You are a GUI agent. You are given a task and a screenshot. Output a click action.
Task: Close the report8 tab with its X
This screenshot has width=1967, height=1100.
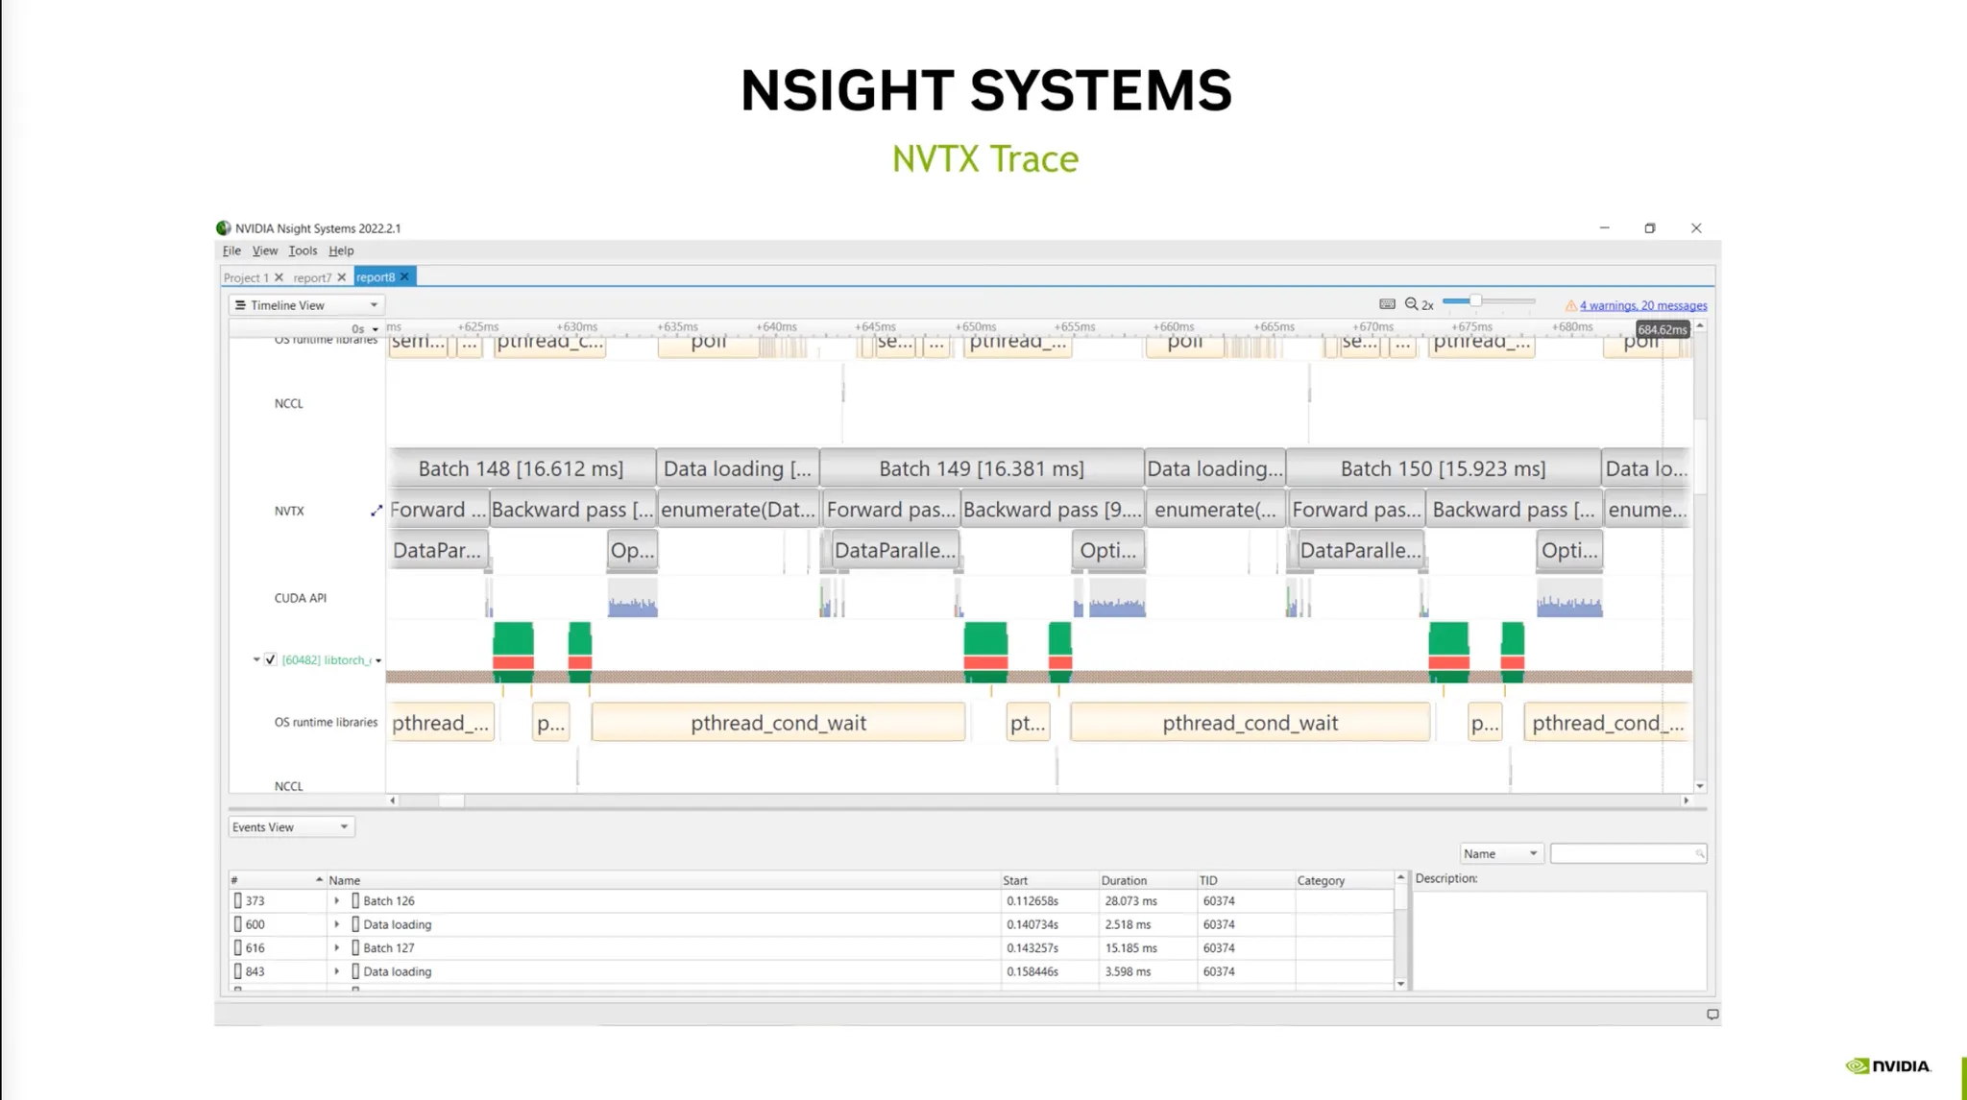(x=405, y=277)
